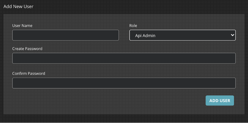
Task: Activate the password confirmation entry box
Action: (x=124, y=83)
